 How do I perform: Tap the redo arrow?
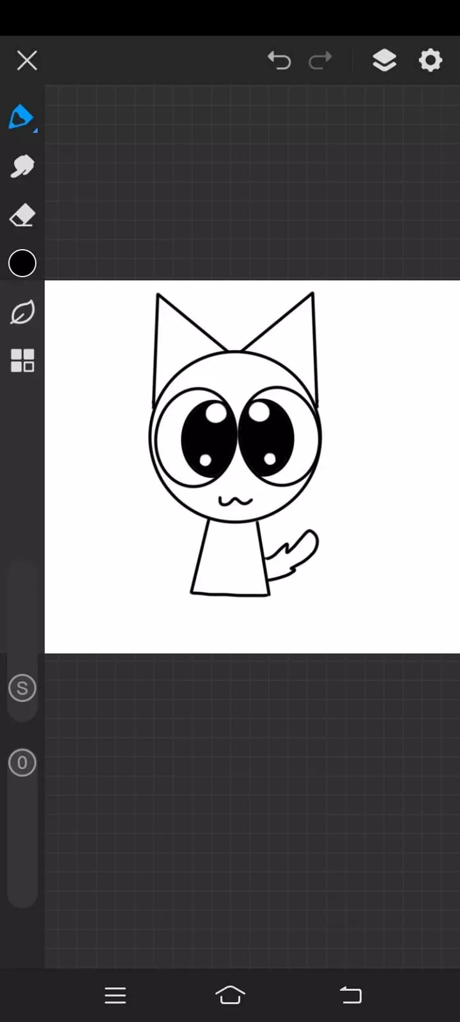click(x=320, y=61)
